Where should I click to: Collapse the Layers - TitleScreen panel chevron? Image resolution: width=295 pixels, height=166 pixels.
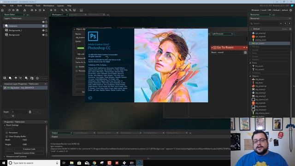(x=45, y=18)
